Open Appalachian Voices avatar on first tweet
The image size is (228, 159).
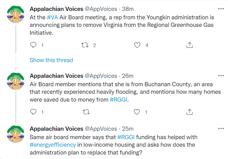point(16,14)
